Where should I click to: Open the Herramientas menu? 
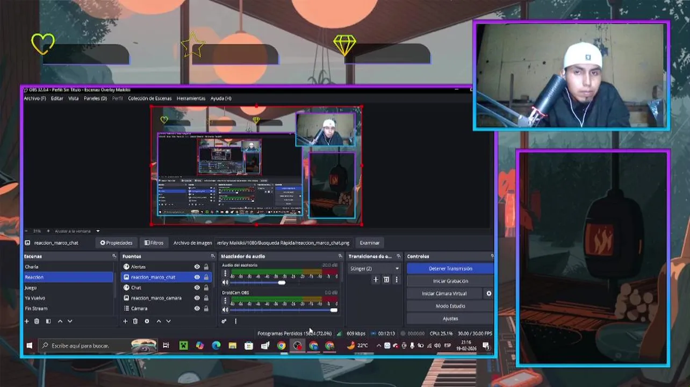click(191, 98)
